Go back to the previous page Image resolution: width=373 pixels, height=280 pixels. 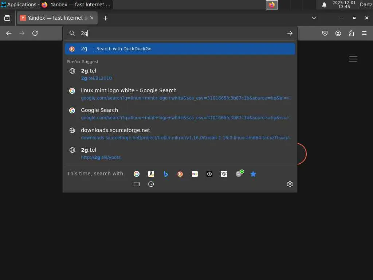(x=9, y=33)
